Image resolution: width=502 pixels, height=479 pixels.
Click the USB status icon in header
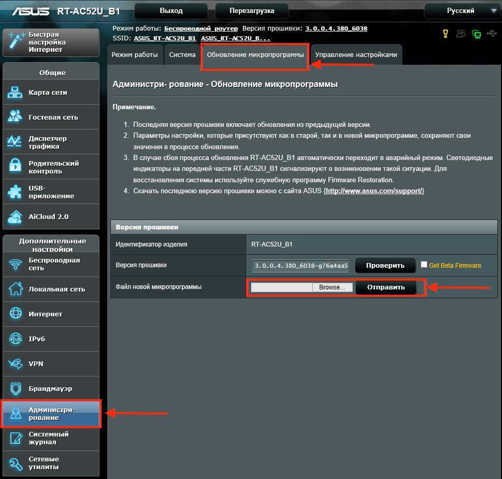pyautogui.click(x=492, y=34)
